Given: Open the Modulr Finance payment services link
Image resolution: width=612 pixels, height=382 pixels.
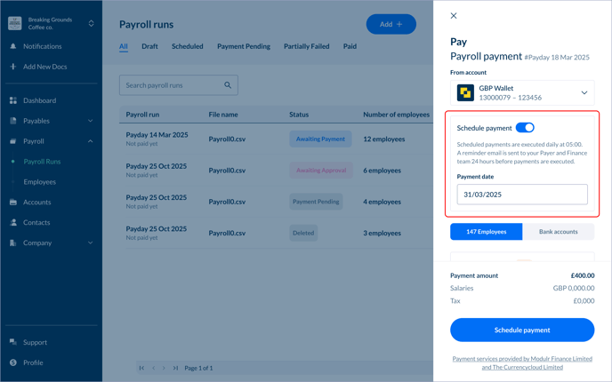Looking at the screenshot, I should (522, 362).
